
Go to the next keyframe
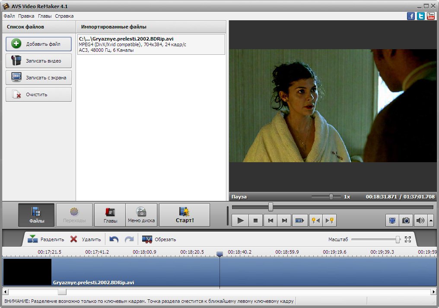click(330, 220)
